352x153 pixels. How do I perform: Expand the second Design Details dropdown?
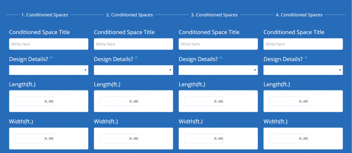133,70
